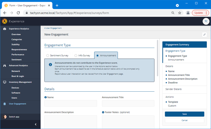The width and height of the screenshot is (211, 129).
Task: Open Users under Inventory Management
Action: (14, 98)
